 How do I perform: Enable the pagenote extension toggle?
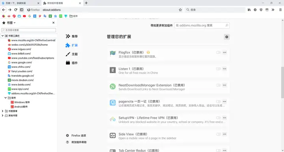(219, 101)
